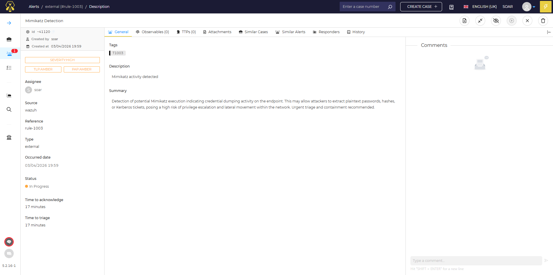Click the T1003 tag
553x275 pixels.
click(118, 53)
